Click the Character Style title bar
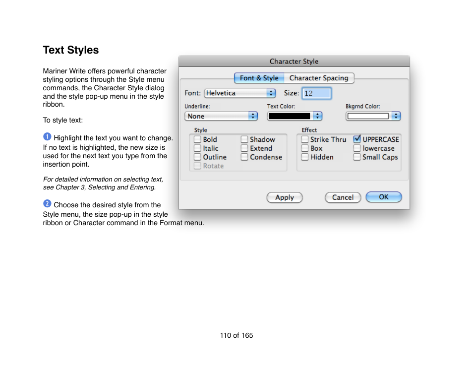Image resolution: width=473 pixels, height=366 pixels. [294, 61]
